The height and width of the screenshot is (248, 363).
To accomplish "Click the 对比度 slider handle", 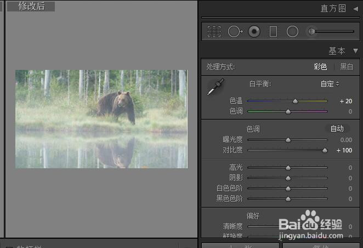I will click(325, 150).
